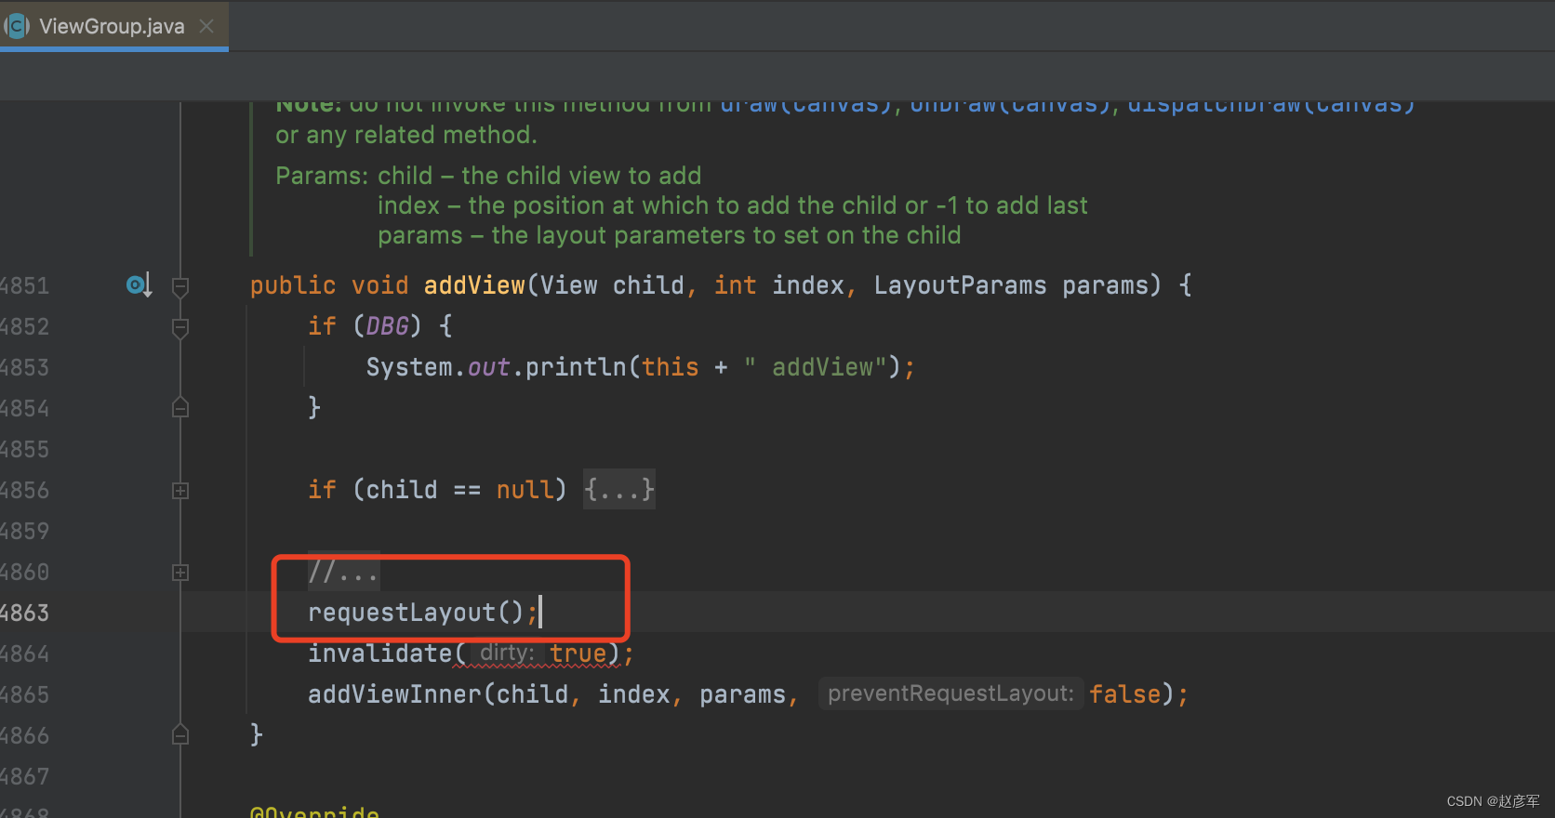Expand the folded comment at line 4860
The image size is (1555, 818).
[180, 573]
